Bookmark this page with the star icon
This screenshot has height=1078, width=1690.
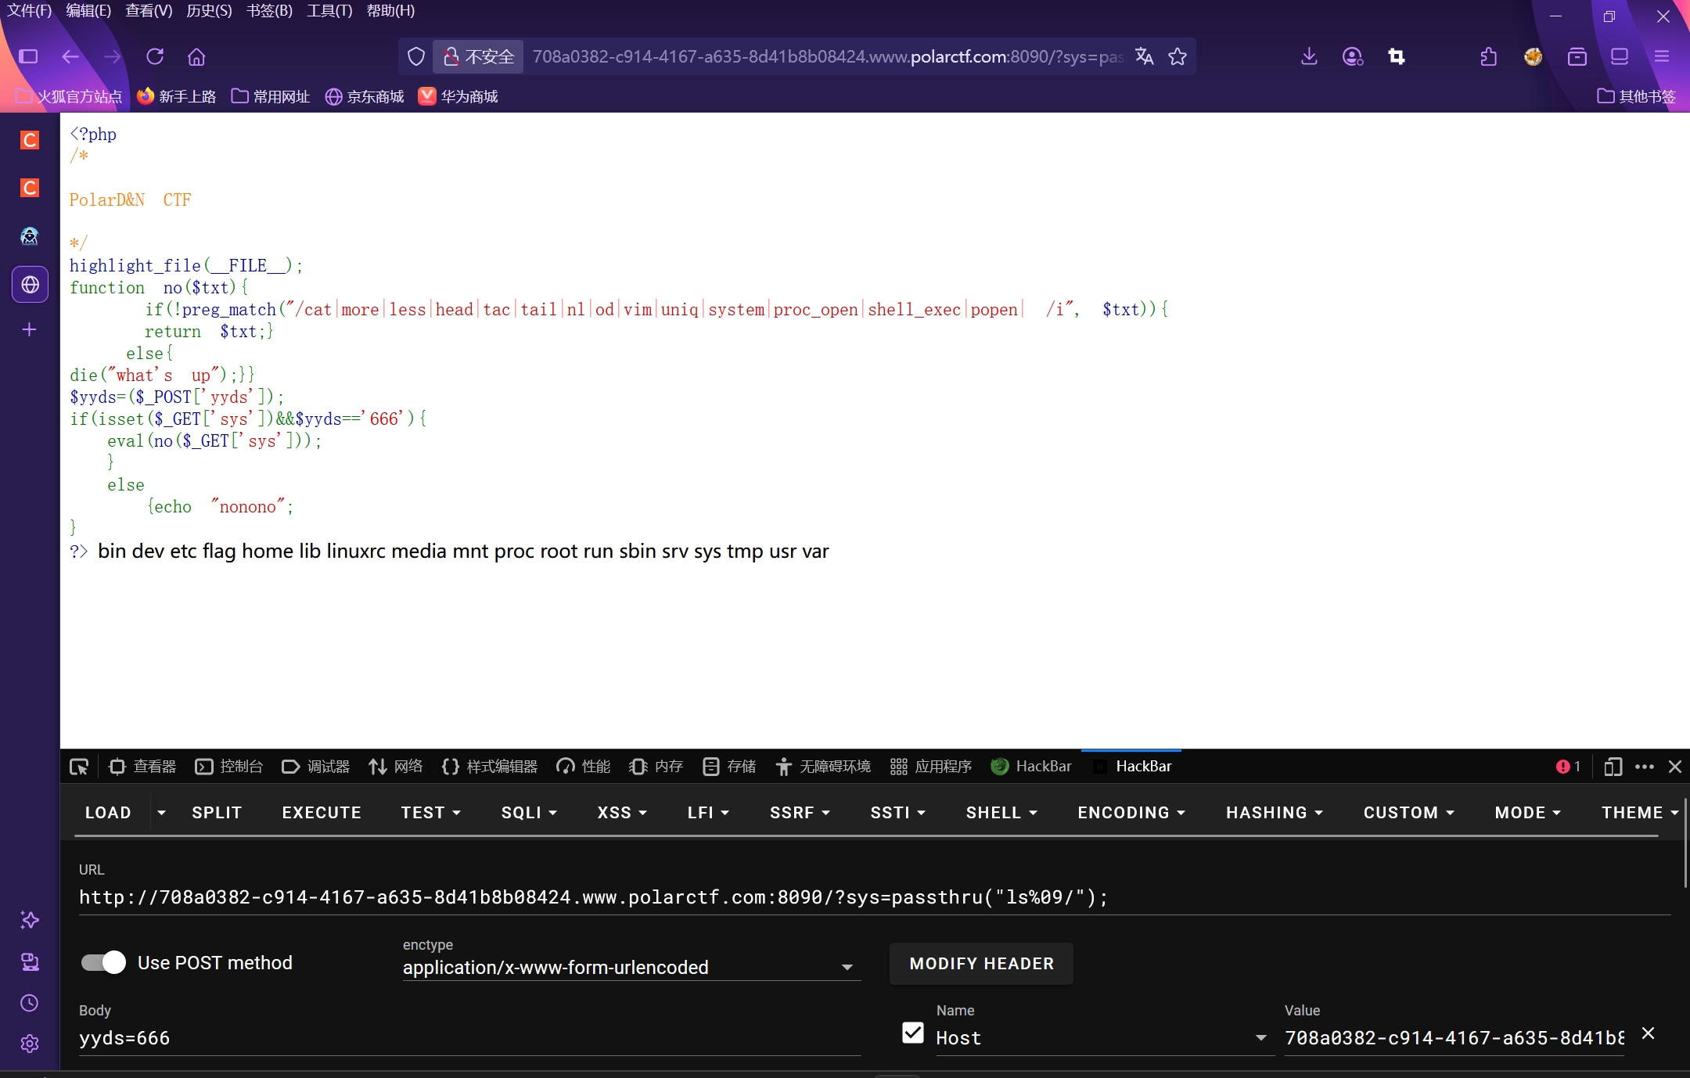[x=1178, y=56]
